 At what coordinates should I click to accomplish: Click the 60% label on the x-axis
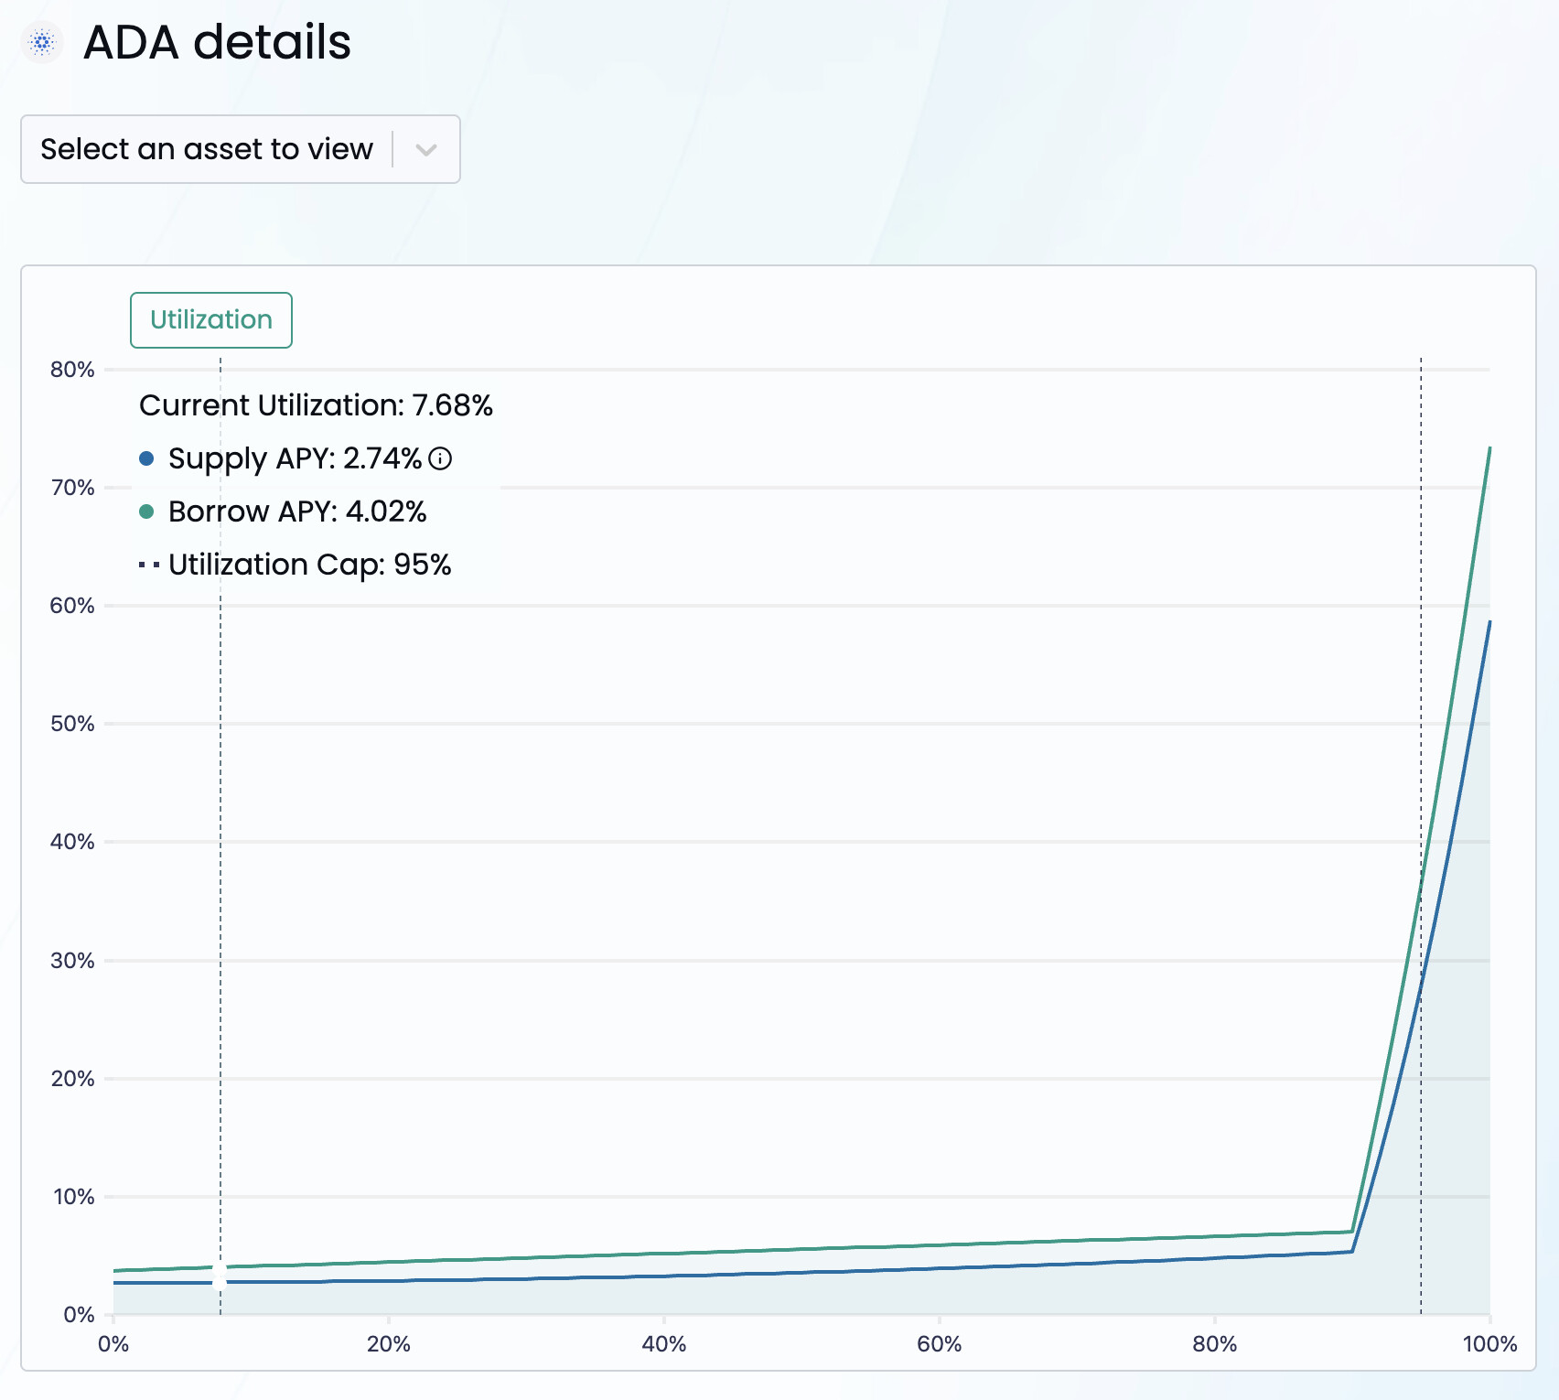[x=939, y=1344]
